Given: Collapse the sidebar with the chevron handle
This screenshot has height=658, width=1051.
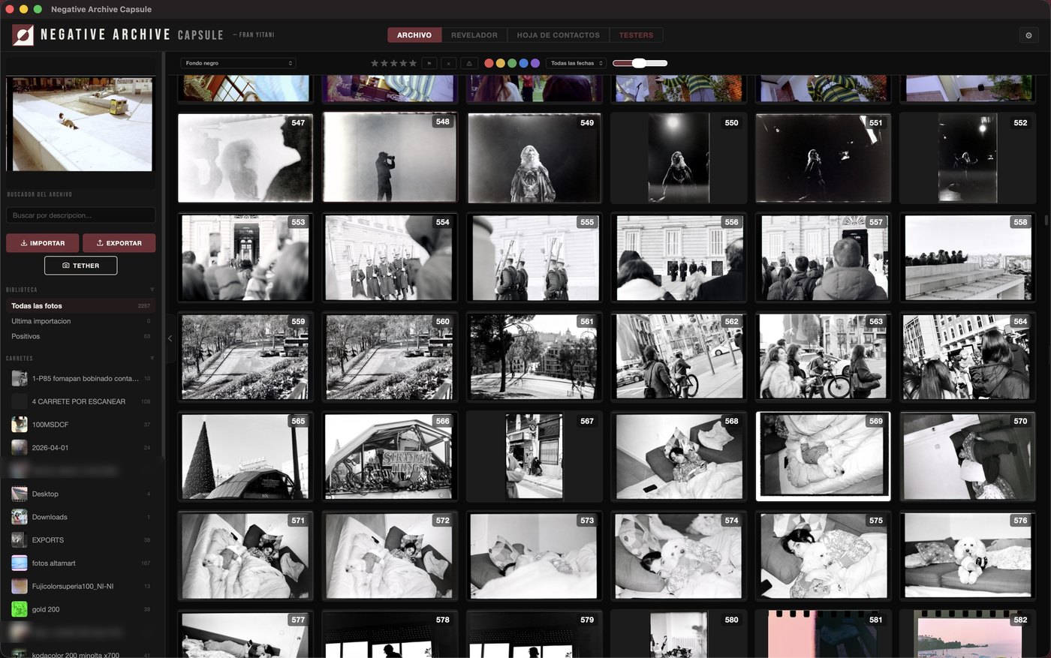Looking at the screenshot, I should click(x=170, y=338).
